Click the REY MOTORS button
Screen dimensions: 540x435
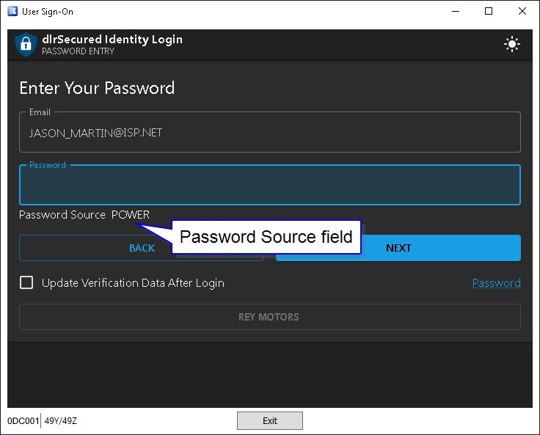pos(270,317)
